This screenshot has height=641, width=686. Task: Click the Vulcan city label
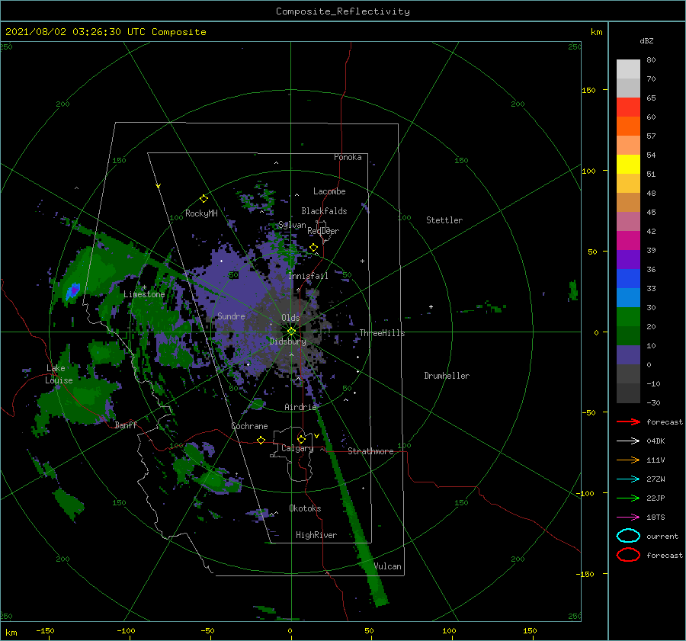point(388,566)
